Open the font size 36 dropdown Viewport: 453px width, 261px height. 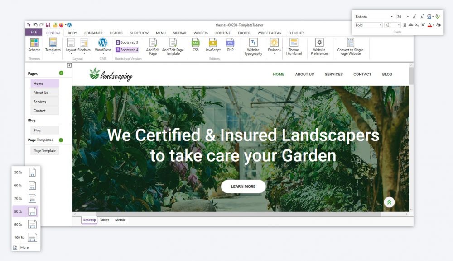point(408,17)
